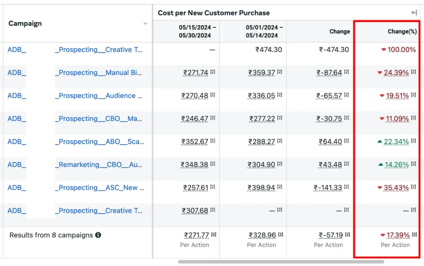Viewport: 424px width, 266px height.
Task: Click the red down arrow next to 100.00%
Action: (383, 50)
